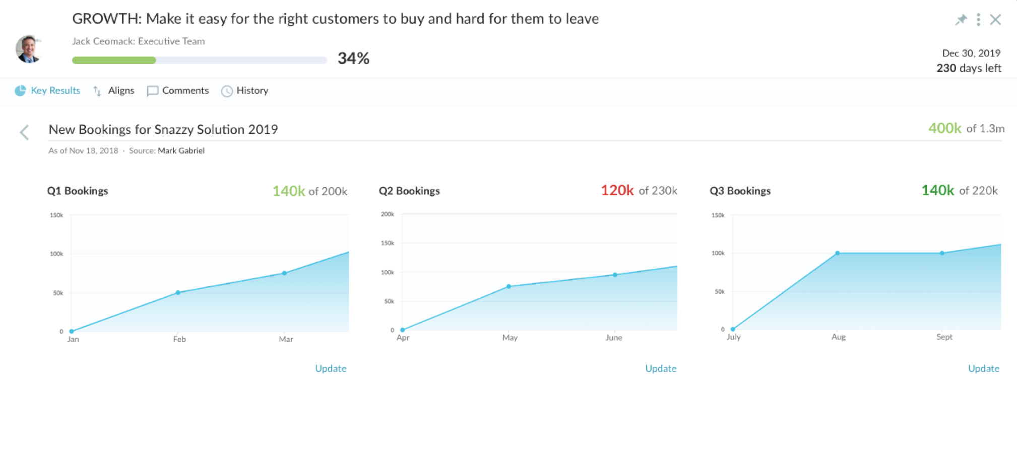Open the Comments tab
The width and height of the screenshot is (1017, 474).
[185, 91]
